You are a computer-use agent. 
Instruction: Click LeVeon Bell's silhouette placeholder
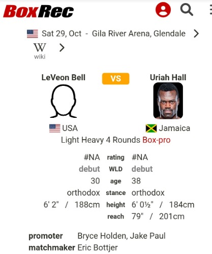tap(64, 101)
